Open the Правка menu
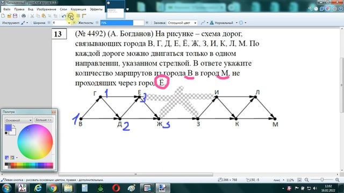Screen dimensions: 344x193 pyautogui.click(x=19, y=9)
